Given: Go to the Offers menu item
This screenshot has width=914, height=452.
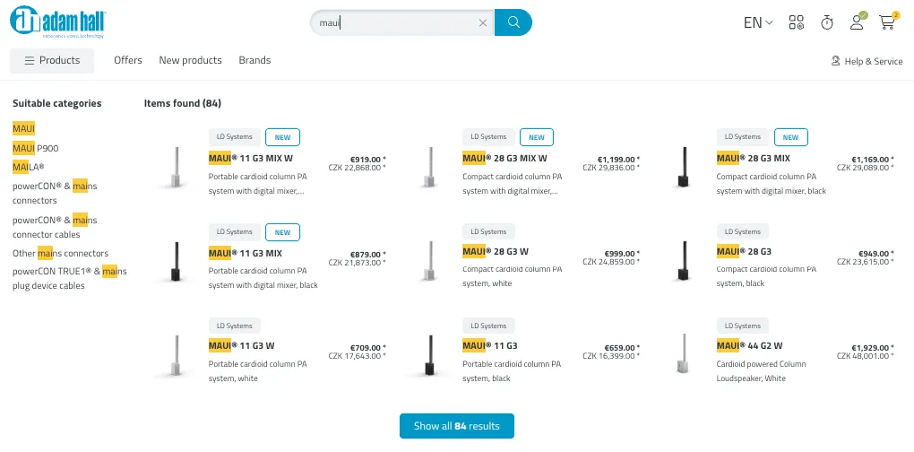Looking at the screenshot, I should [128, 60].
